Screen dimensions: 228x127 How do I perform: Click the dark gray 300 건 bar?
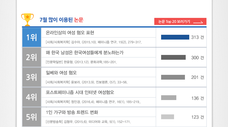click(173, 57)
